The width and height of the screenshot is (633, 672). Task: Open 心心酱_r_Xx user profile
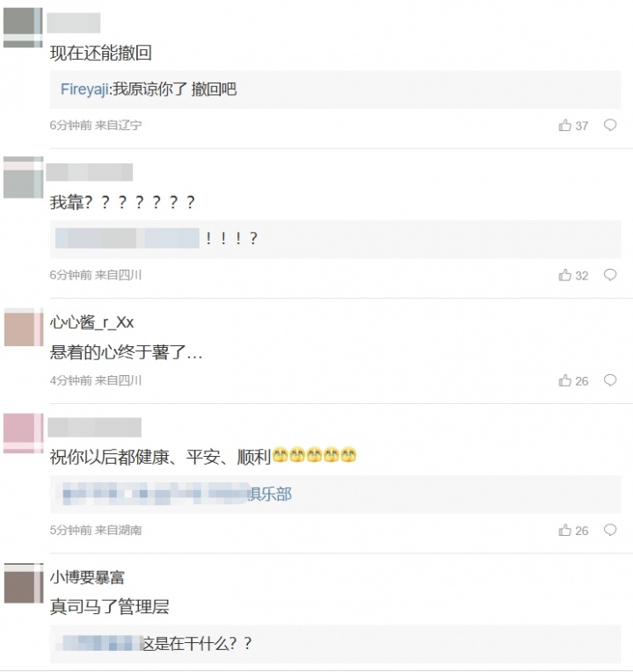[x=91, y=322]
